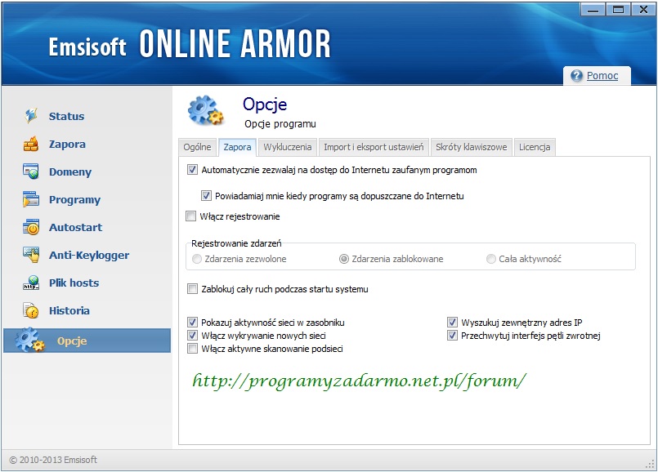
Task: Click the Autostart icon
Action: [31, 228]
